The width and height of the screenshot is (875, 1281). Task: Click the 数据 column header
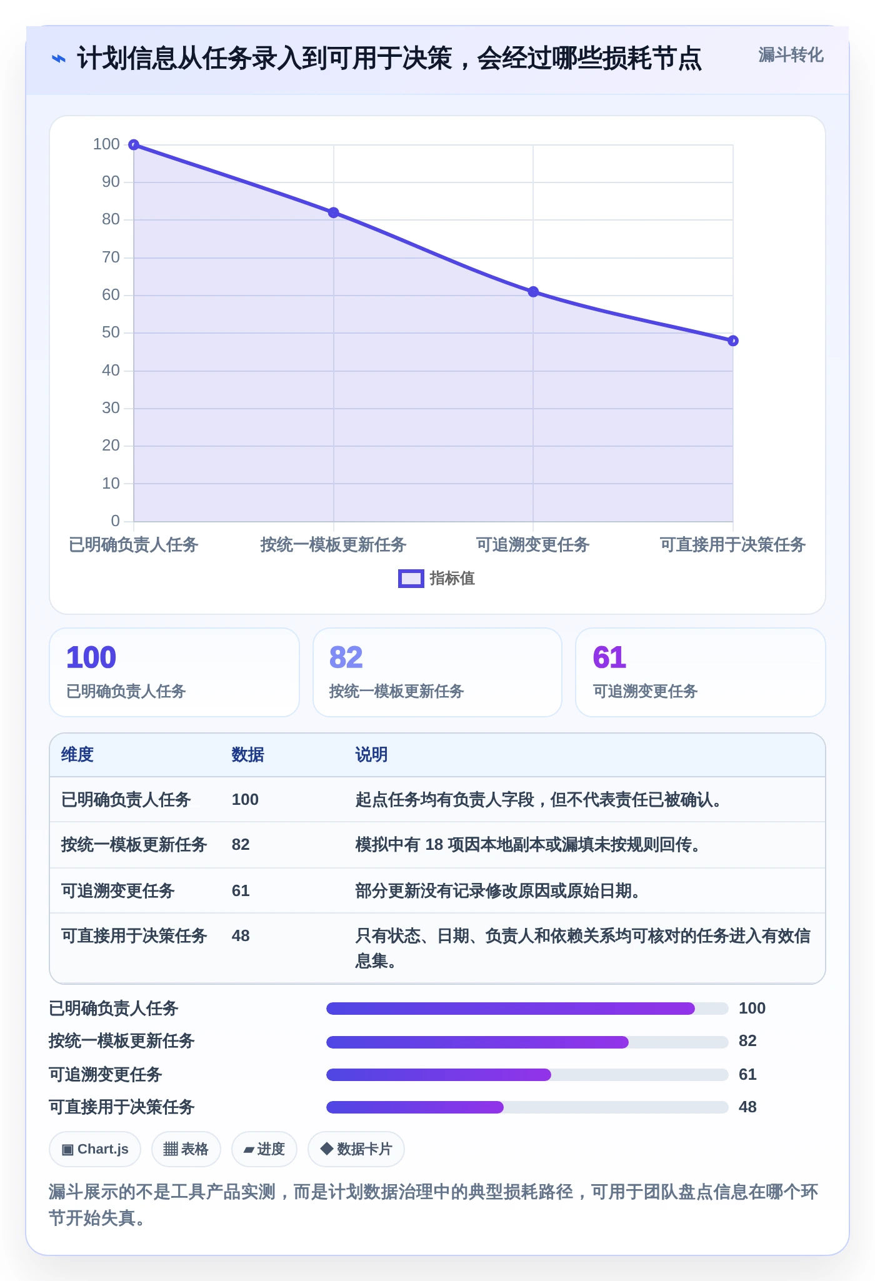click(248, 755)
